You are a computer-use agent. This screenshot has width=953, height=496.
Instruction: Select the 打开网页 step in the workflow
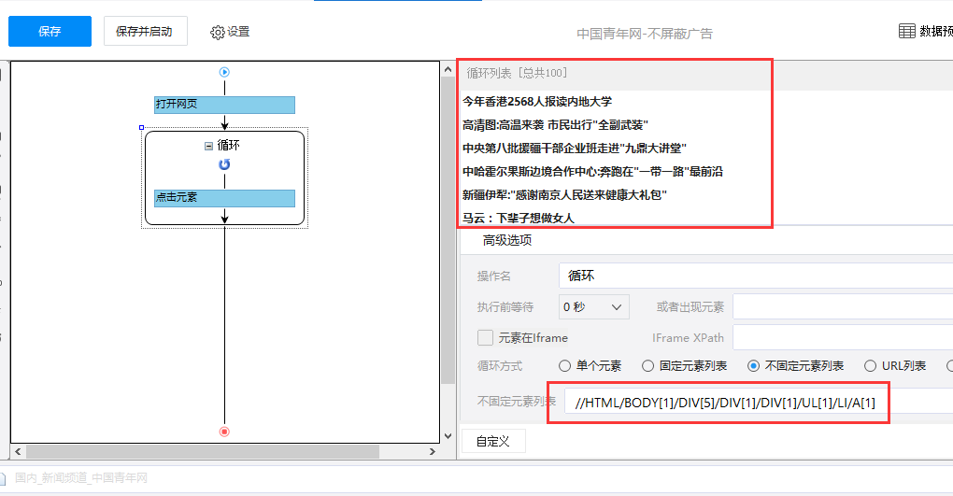point(224,104)
